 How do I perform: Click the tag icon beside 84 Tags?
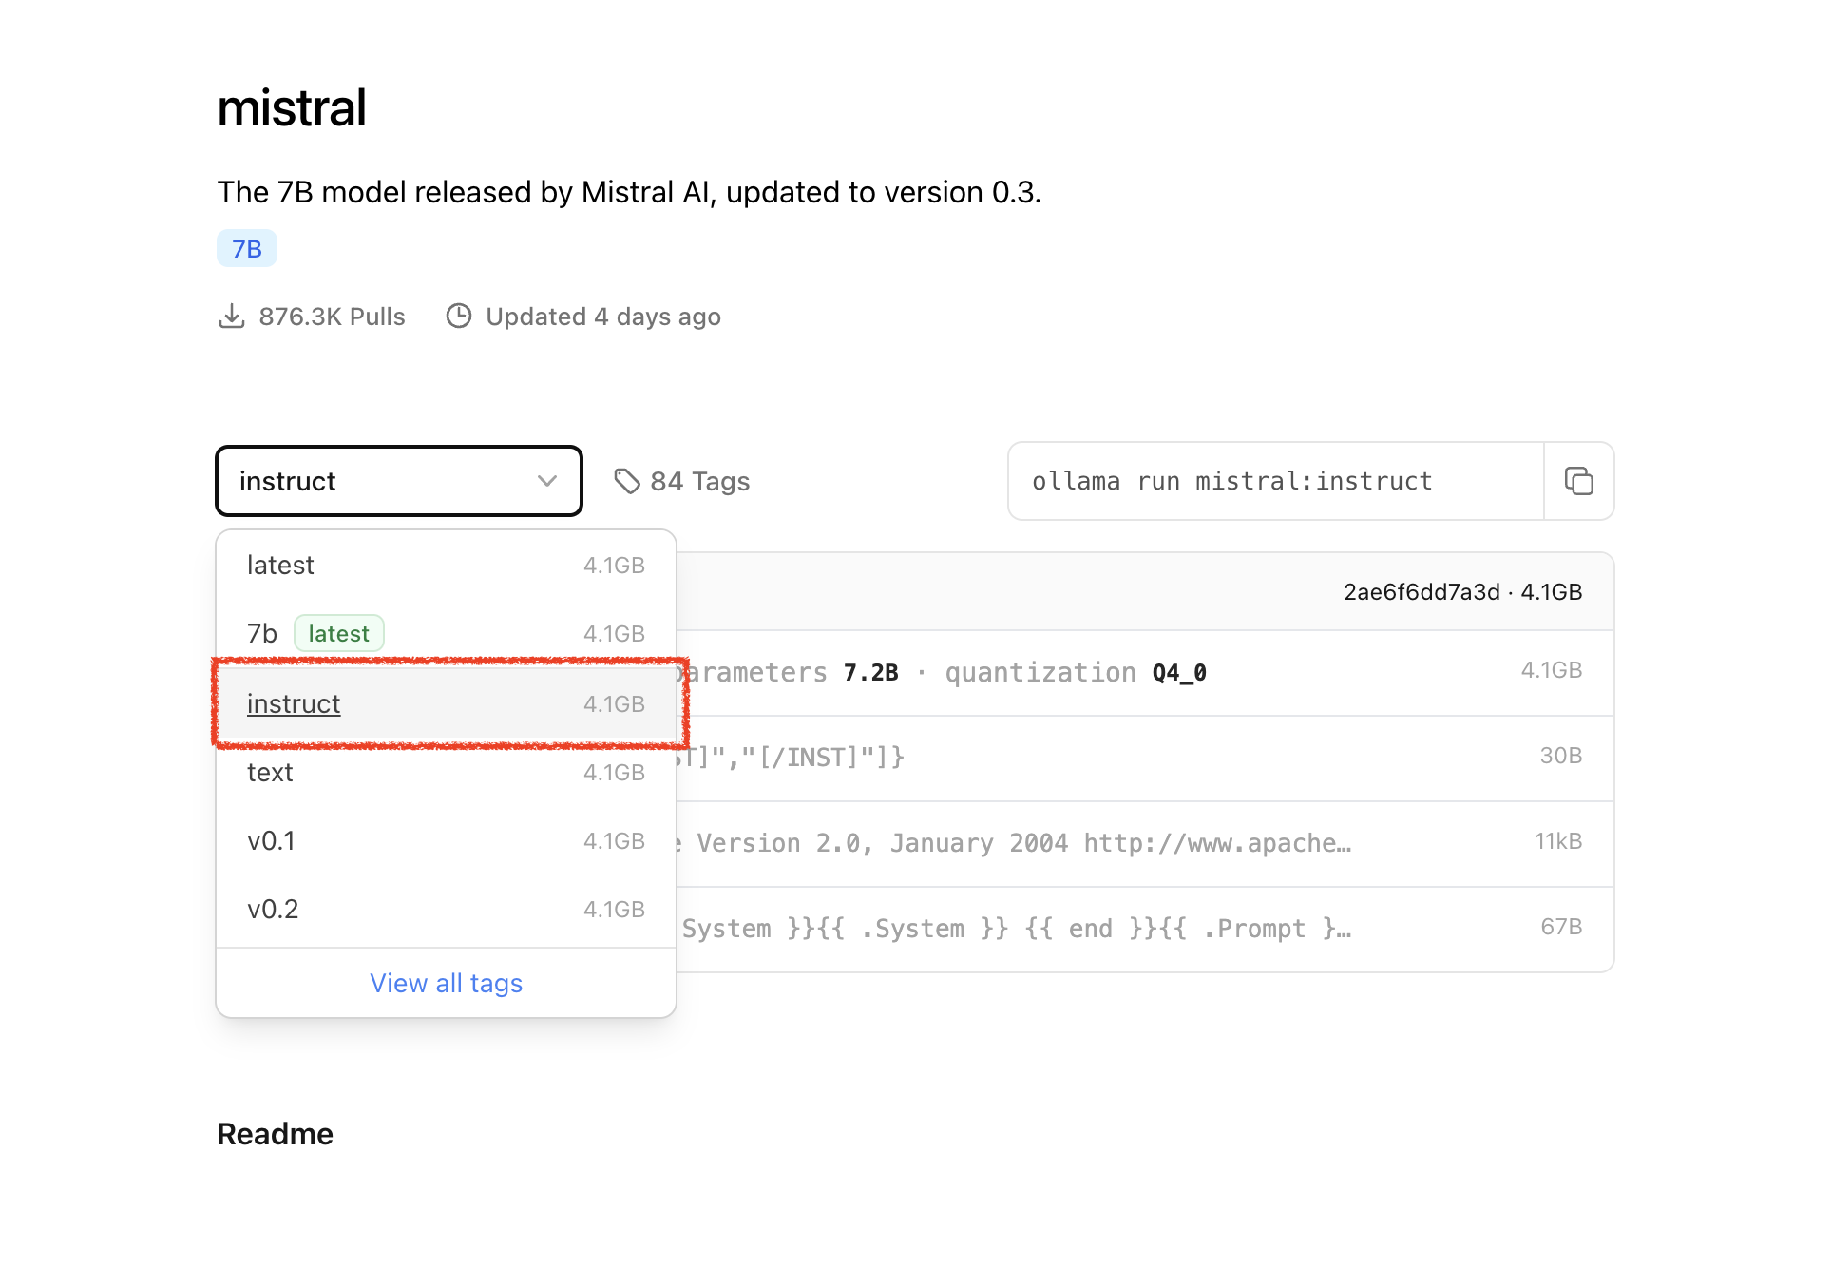(x=626, y=481)
